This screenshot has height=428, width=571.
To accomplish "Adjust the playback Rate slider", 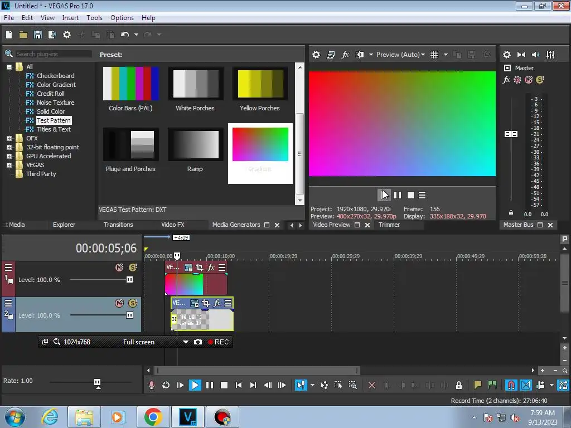I will 97,382.
